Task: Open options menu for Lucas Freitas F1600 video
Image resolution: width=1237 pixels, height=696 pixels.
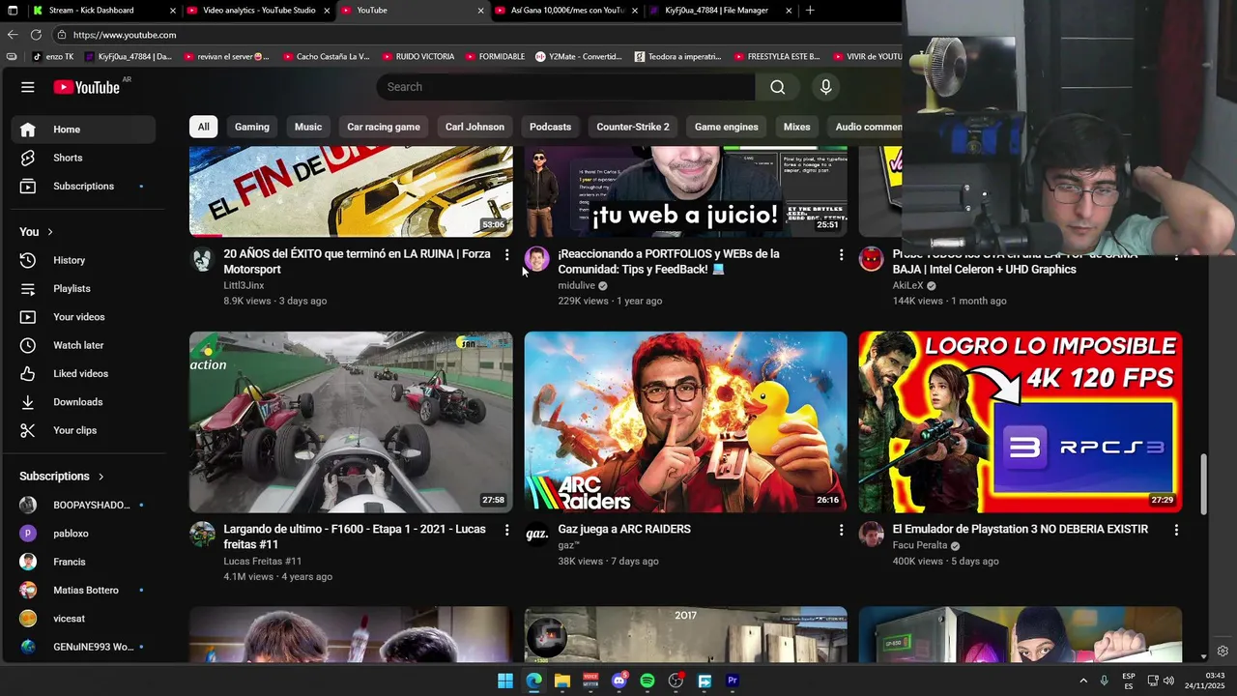Action: [506, 530]
